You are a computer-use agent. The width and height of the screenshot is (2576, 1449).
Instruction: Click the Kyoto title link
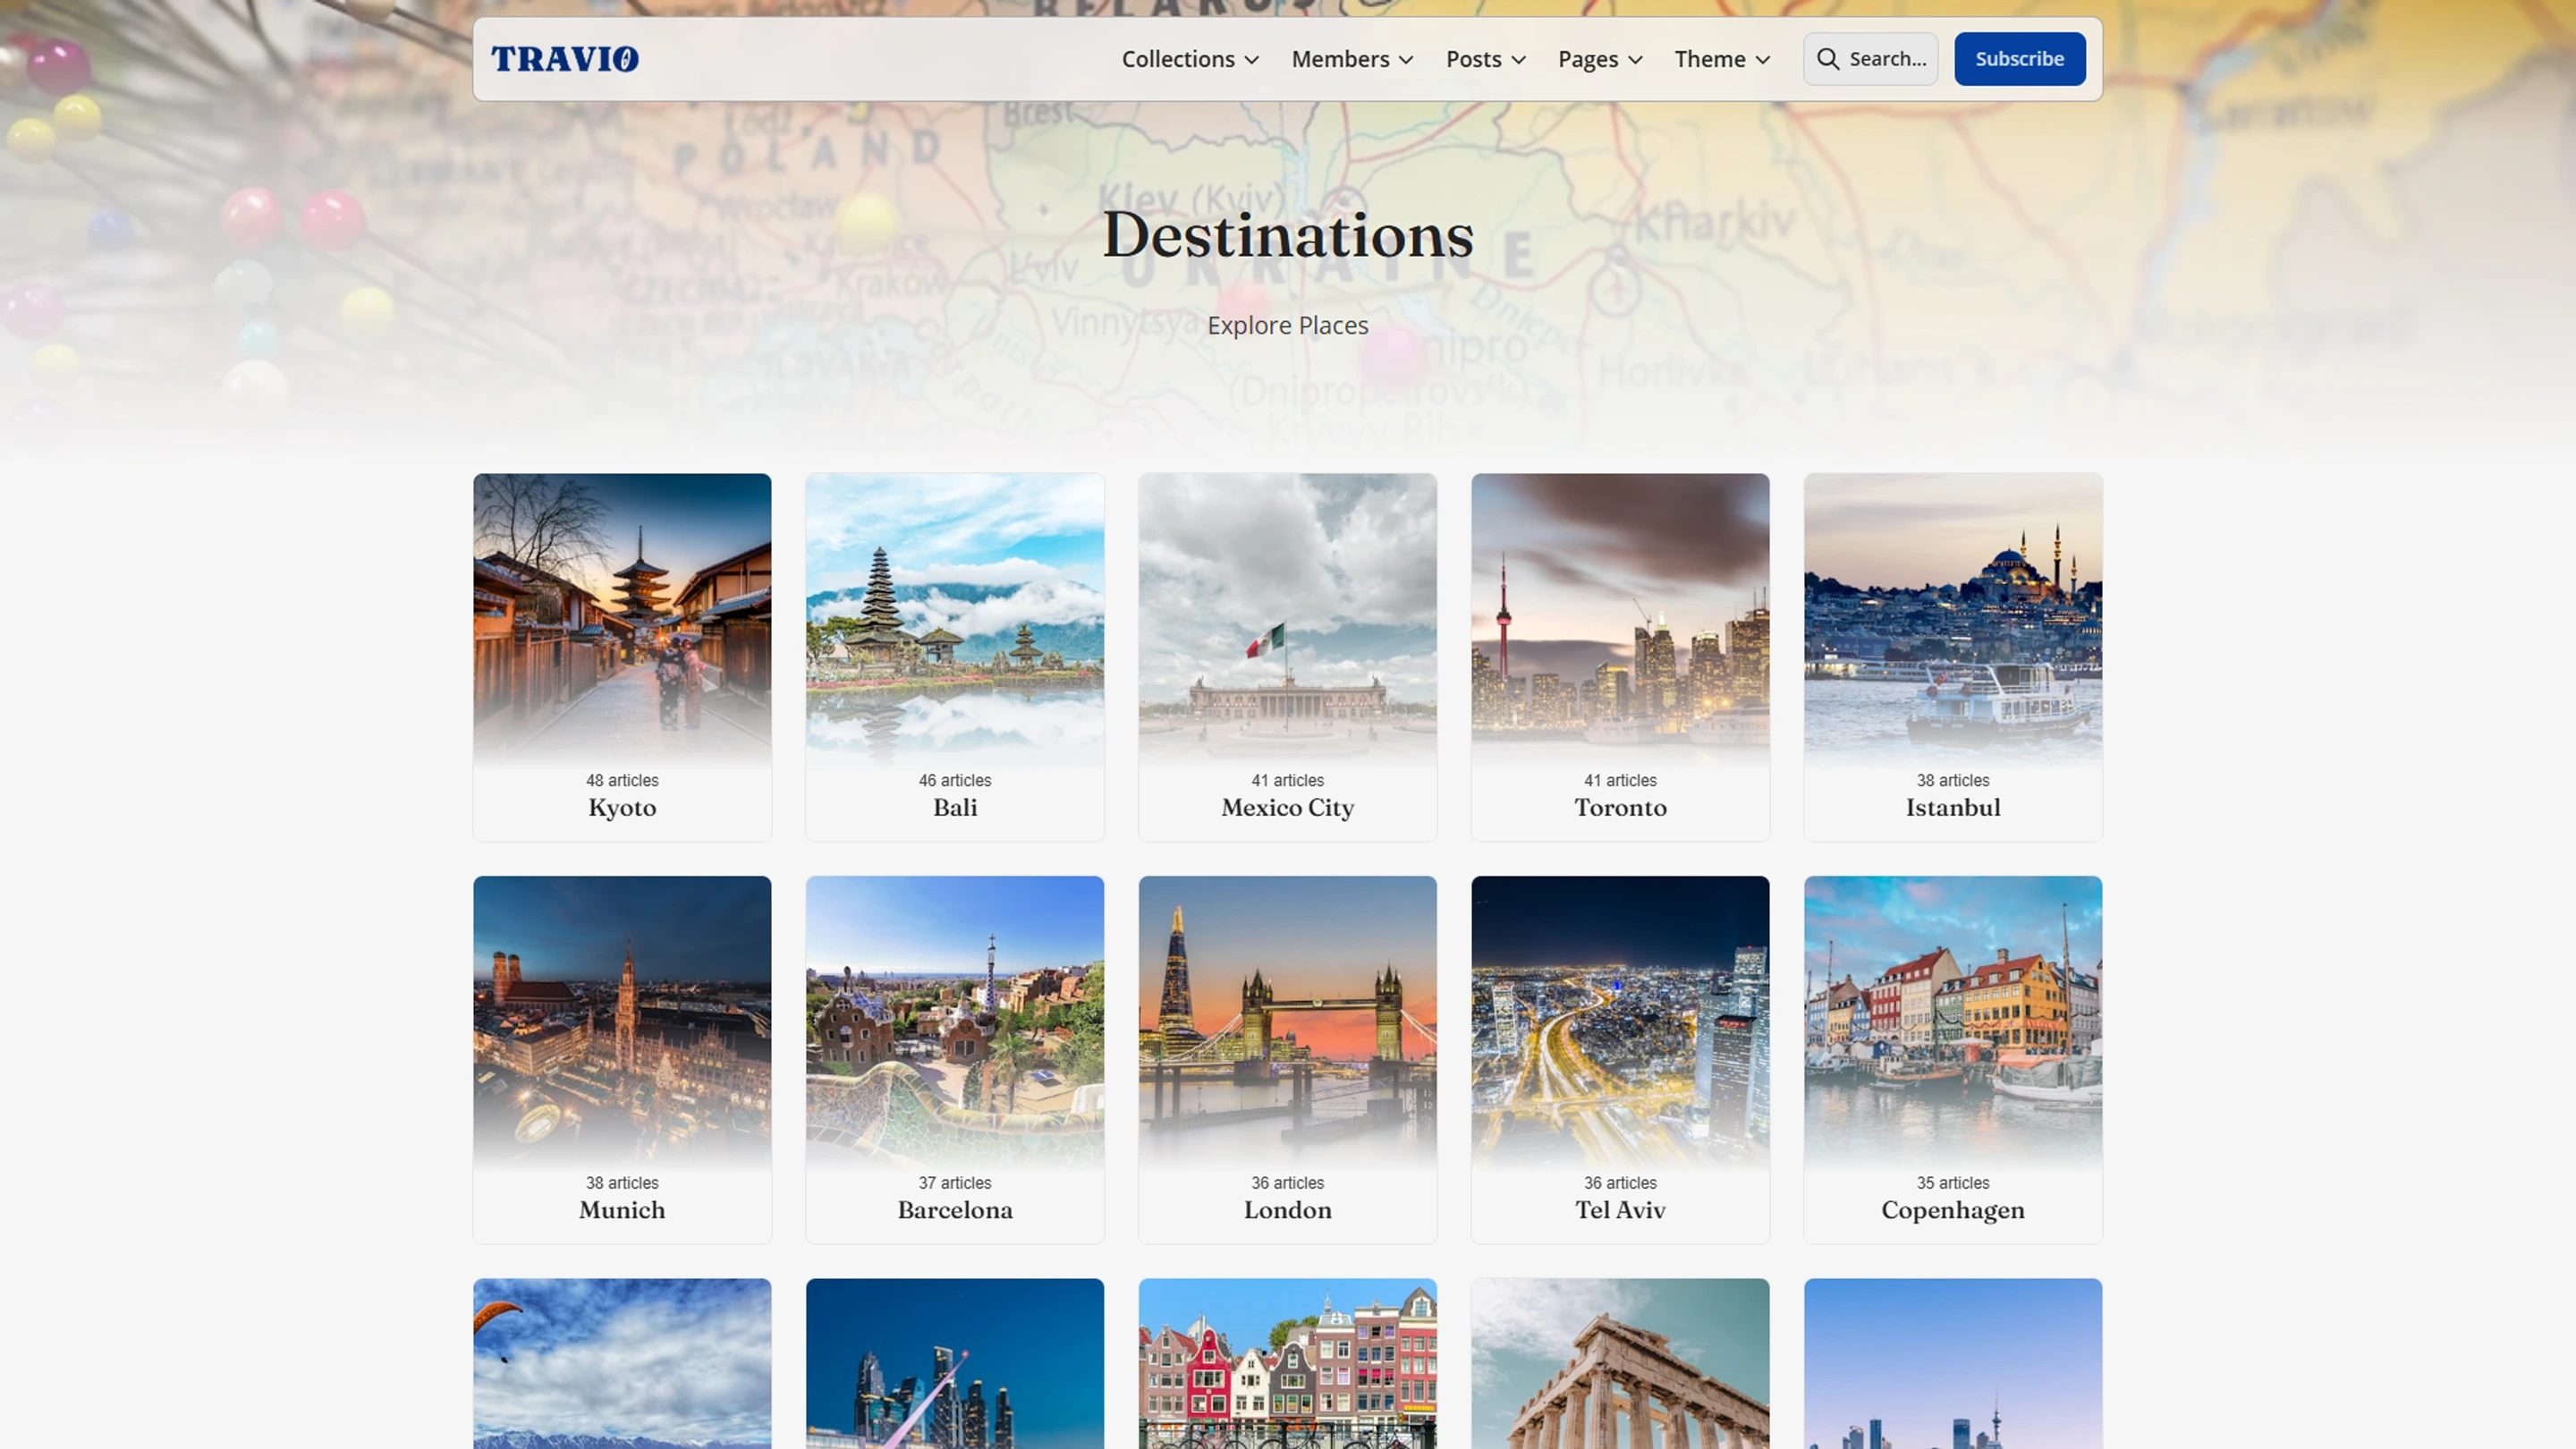point(622,808)
